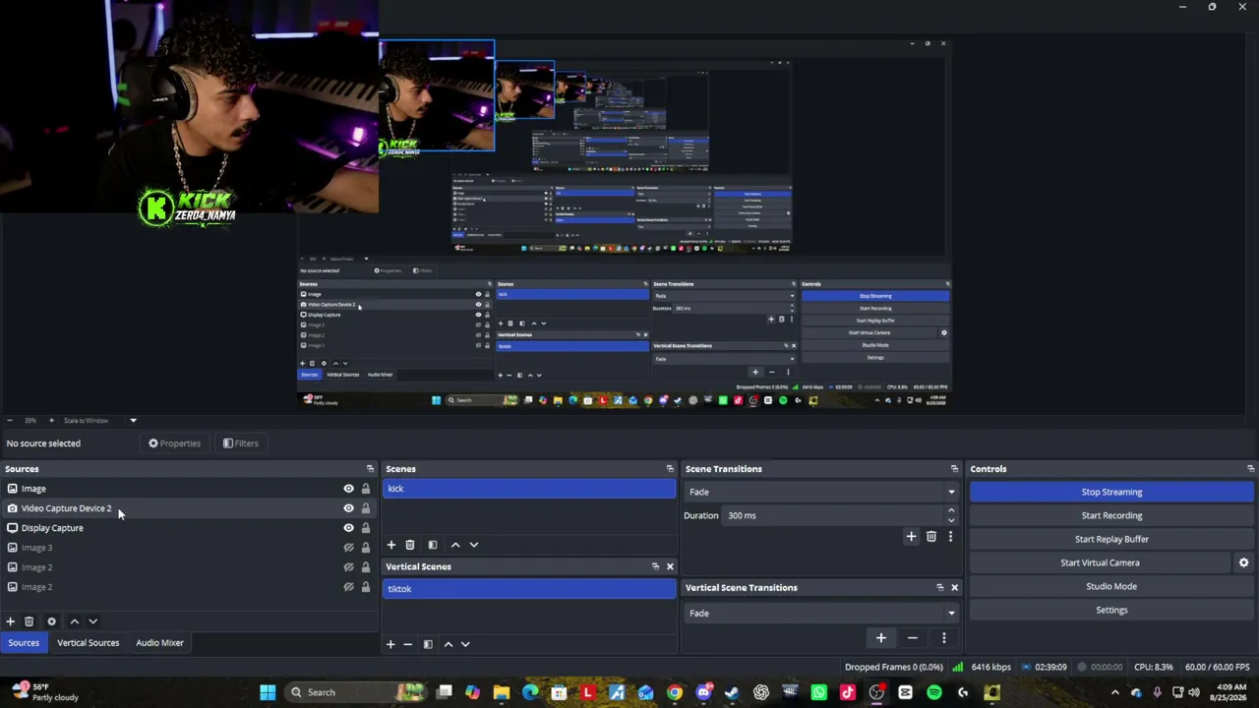Show the Image 3 source
Image resolution: width=1259 pixels, height=708 pixels.
pos(348,548)
